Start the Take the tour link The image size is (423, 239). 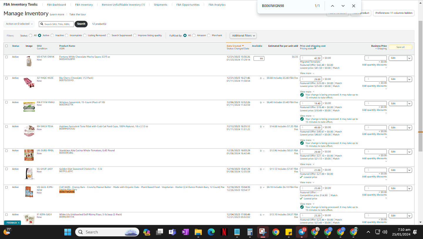[78, 14]
